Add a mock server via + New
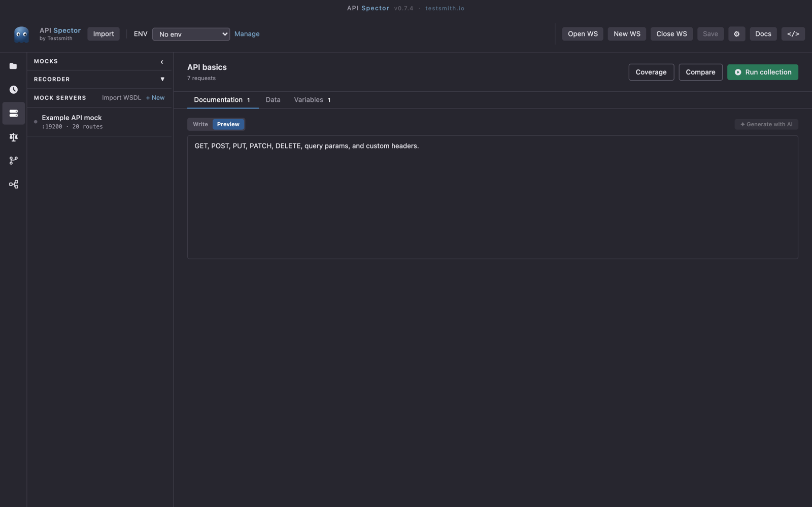The height and width of the screenshot is (507, 812). click(155, 98)
